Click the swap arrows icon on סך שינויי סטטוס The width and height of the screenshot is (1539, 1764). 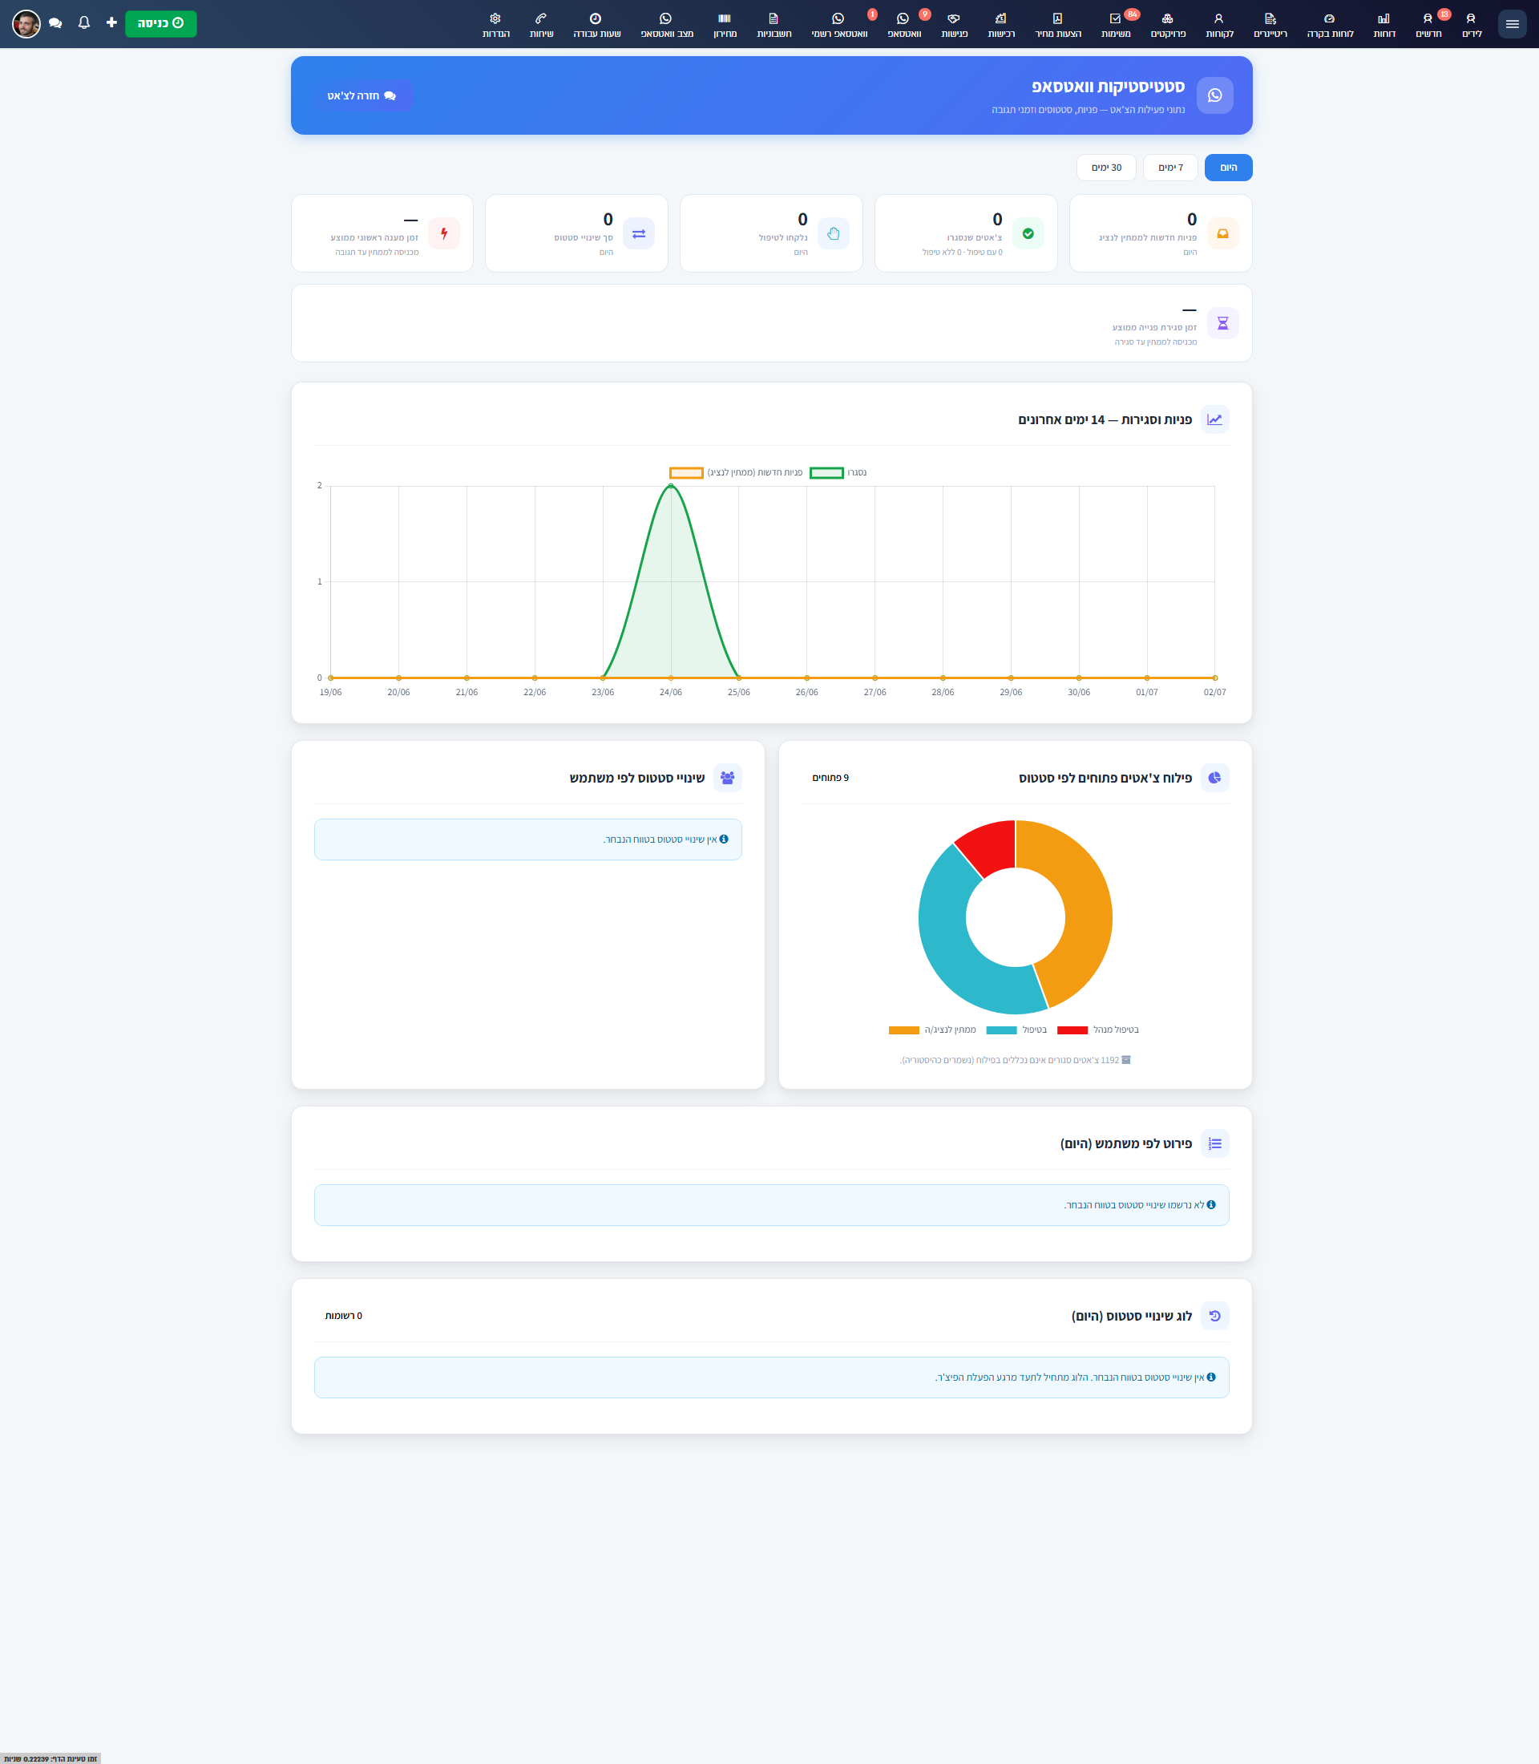(x=639, y=233)
